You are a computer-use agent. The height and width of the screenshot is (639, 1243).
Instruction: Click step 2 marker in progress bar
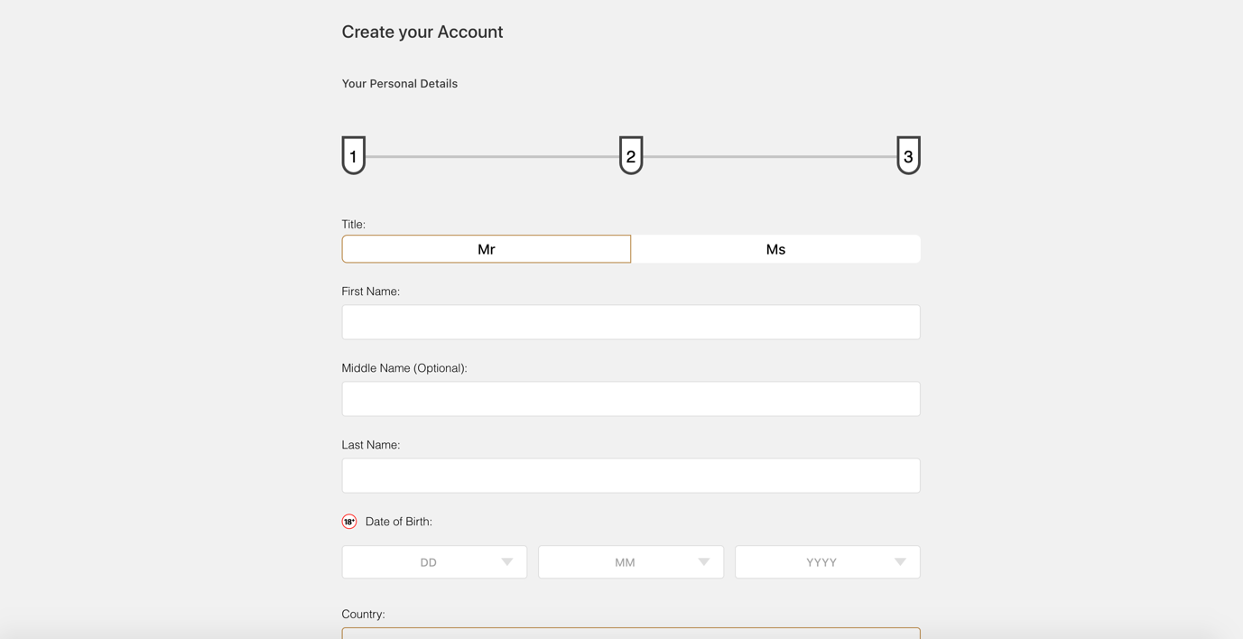click(x=631, y=155)
